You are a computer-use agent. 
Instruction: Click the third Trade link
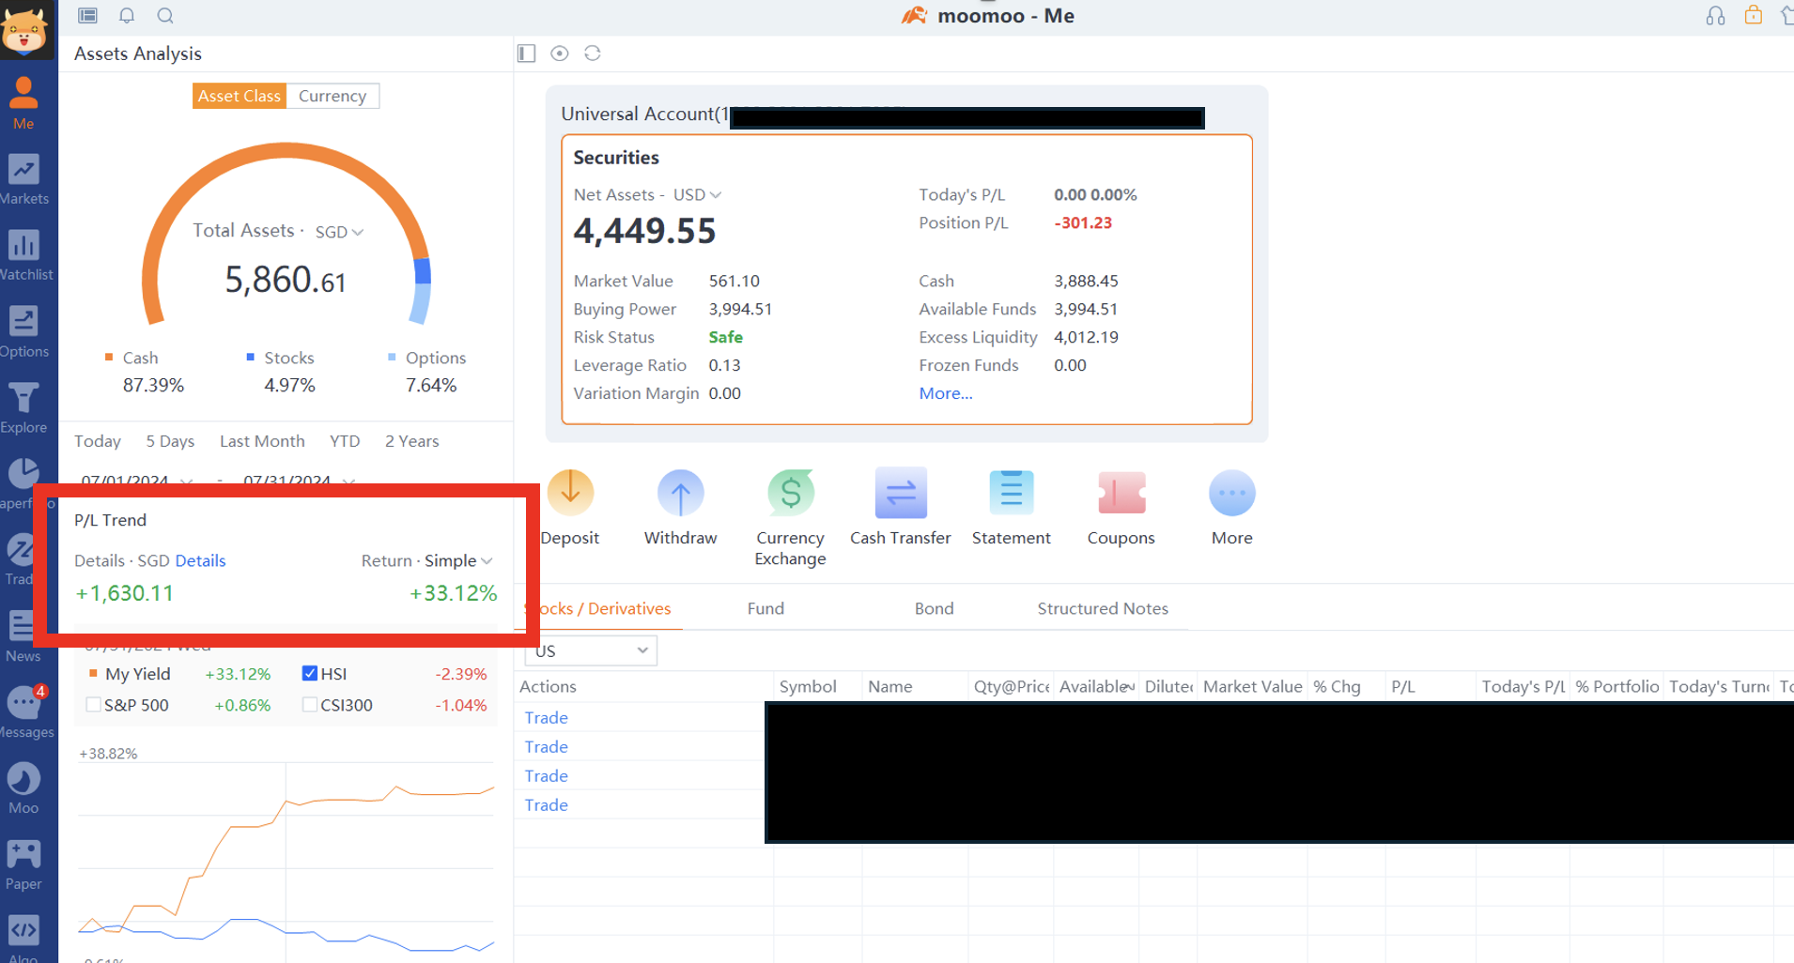point(546,776)
